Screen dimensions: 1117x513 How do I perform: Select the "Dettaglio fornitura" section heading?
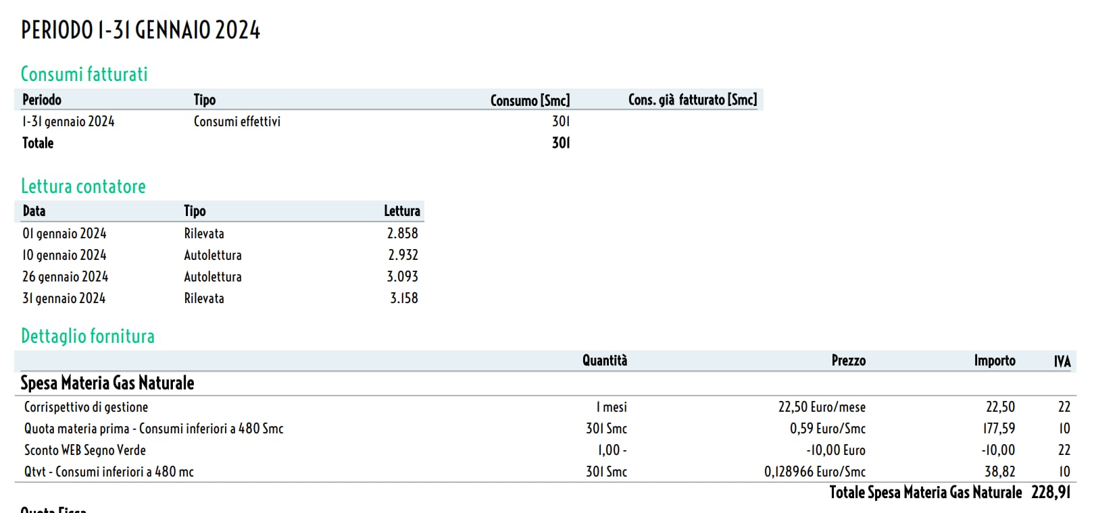click(88, 336)
